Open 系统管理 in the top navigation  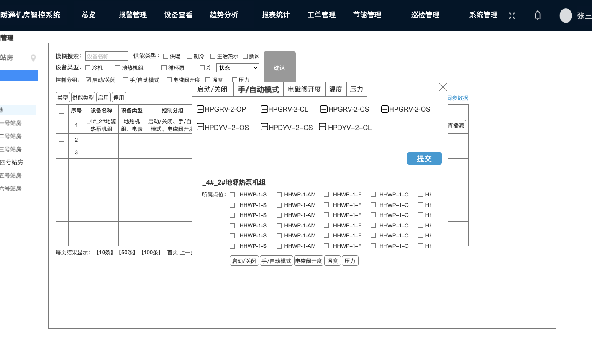pos(483,15)
